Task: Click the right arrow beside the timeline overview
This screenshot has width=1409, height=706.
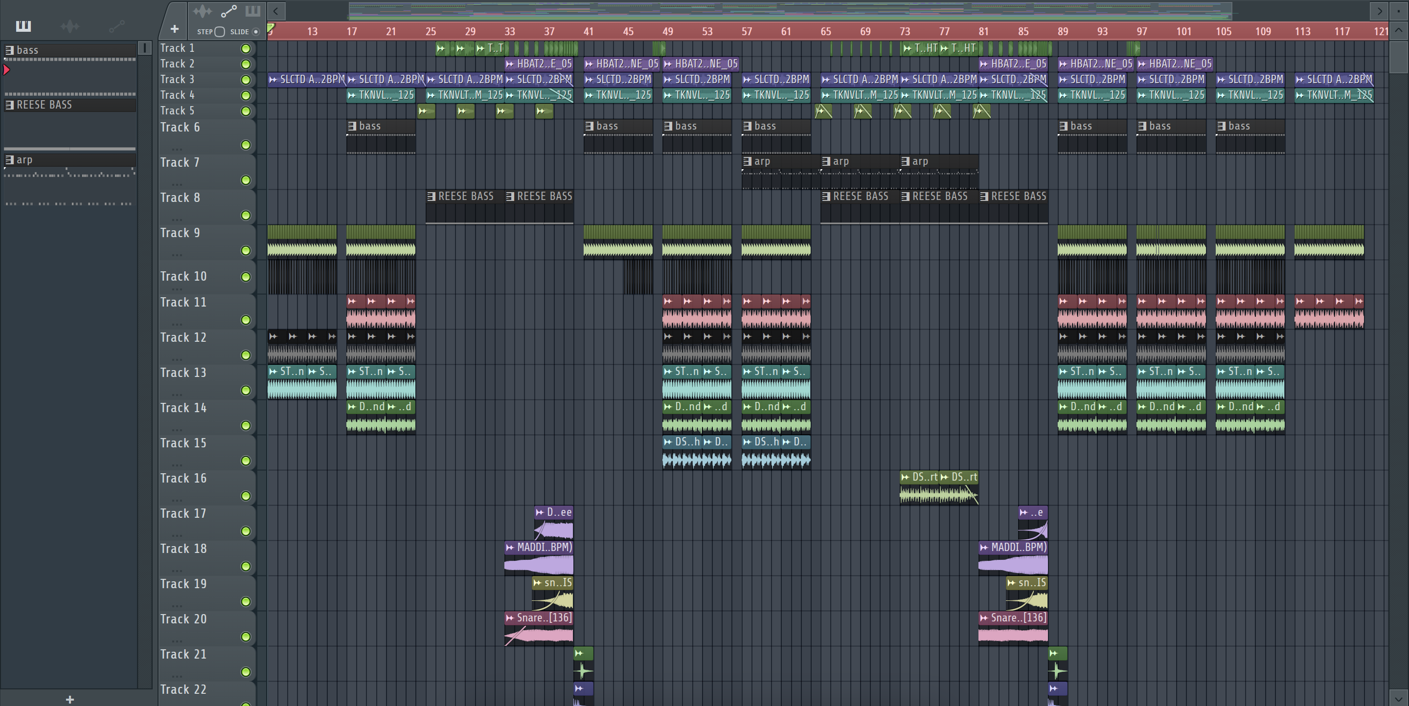Action: pos(1379,11)
